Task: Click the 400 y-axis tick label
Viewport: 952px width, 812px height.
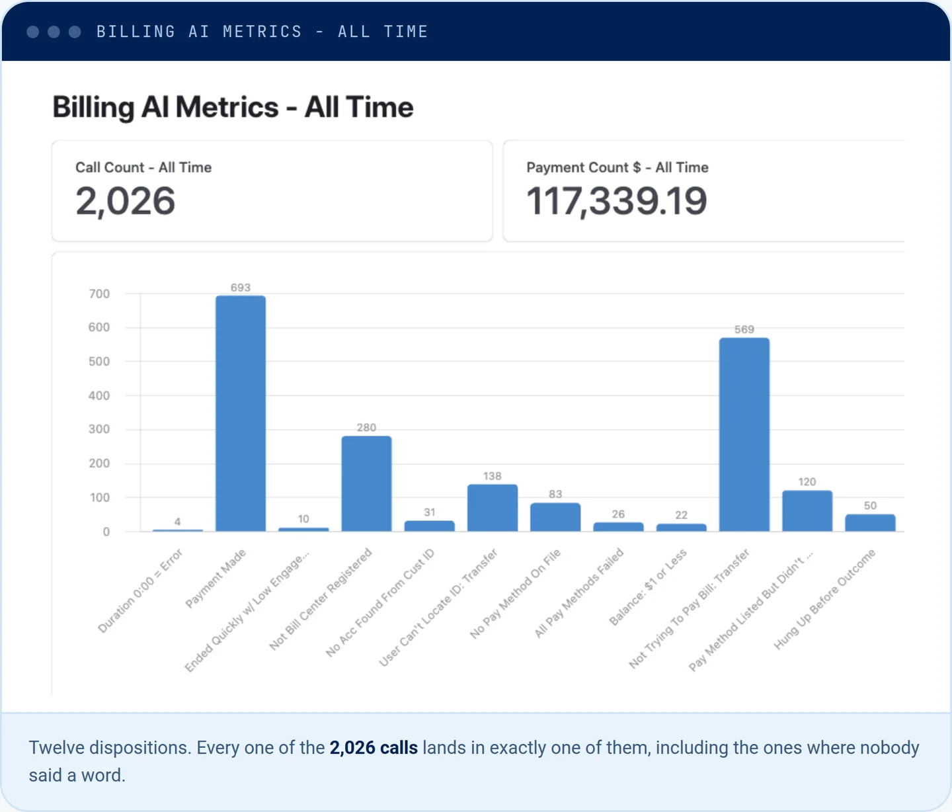Action: tap(99, 395)
